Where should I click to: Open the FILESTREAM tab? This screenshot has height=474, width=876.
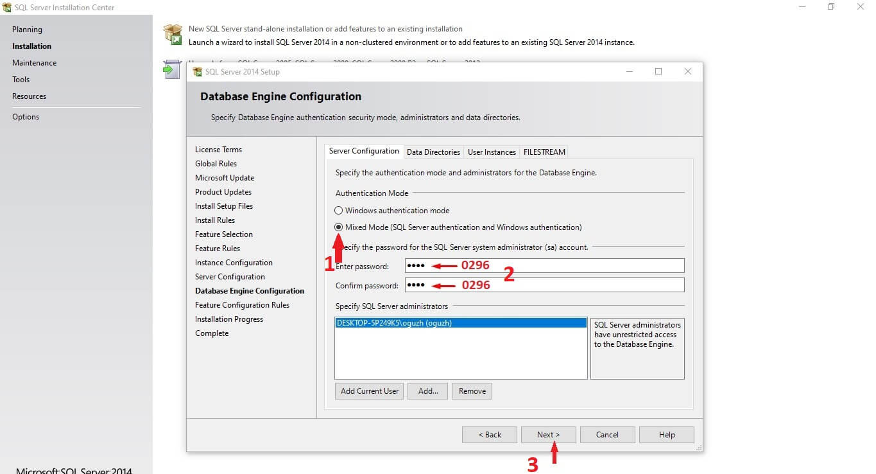pos(544,152)
